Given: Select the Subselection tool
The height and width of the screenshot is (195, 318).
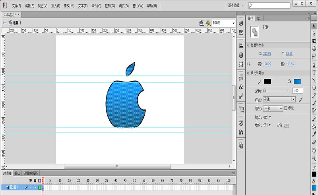Looking at the screenshot, I should coord(314,33).
